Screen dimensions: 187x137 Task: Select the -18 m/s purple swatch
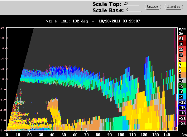[x=182, y=113]
